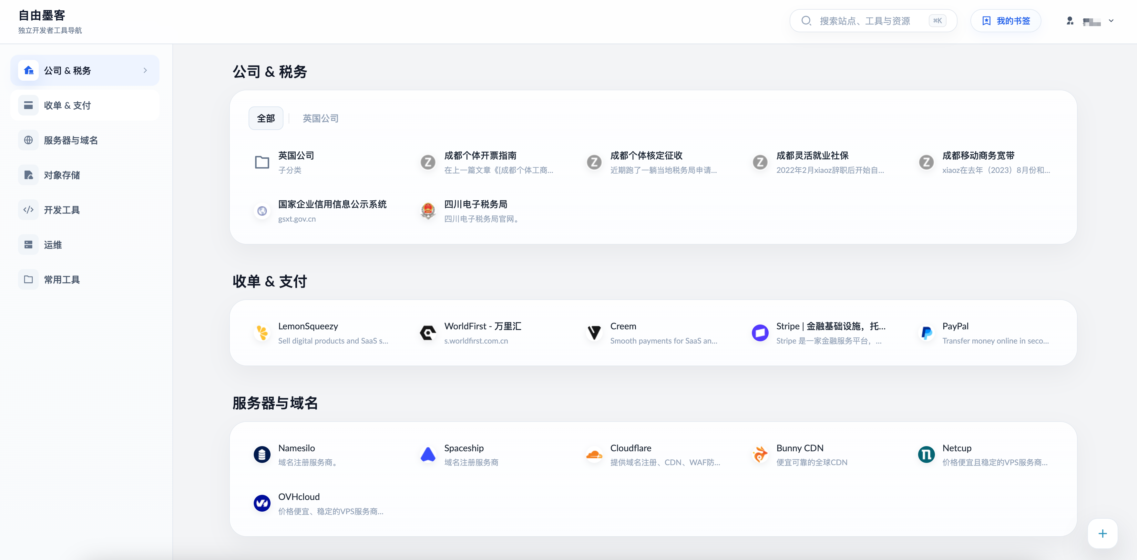Click the Creem title text
The width and height of the screenshot is (1137, 560).
click(623, 326)
